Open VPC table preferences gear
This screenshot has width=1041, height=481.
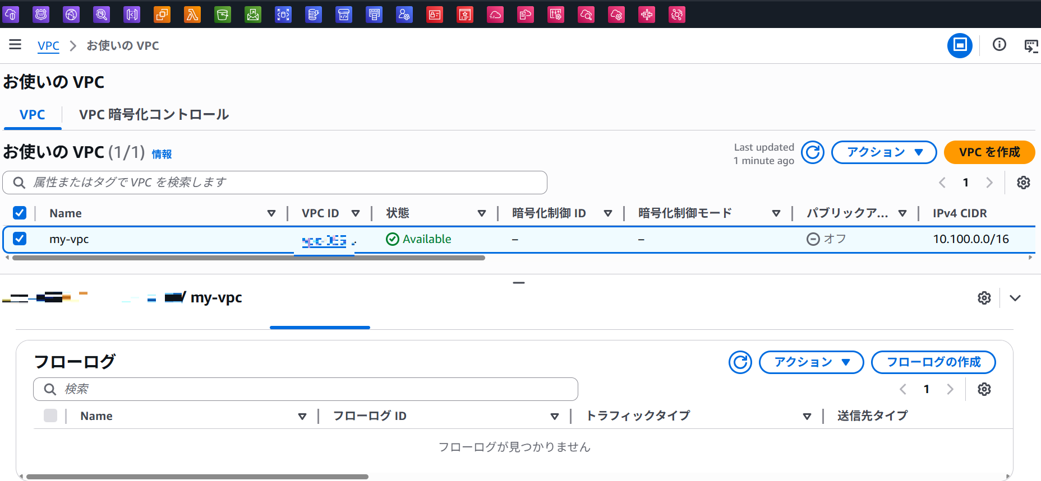click(1024, 183)
